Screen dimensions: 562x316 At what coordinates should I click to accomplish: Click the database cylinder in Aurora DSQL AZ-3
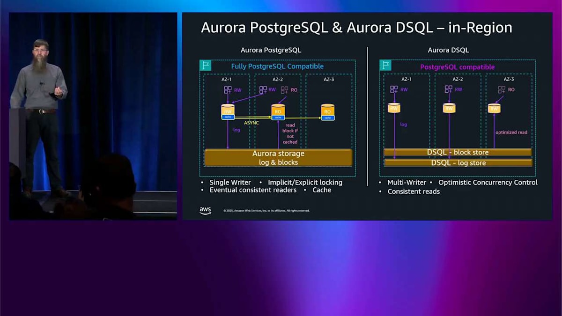click(494, 108)
